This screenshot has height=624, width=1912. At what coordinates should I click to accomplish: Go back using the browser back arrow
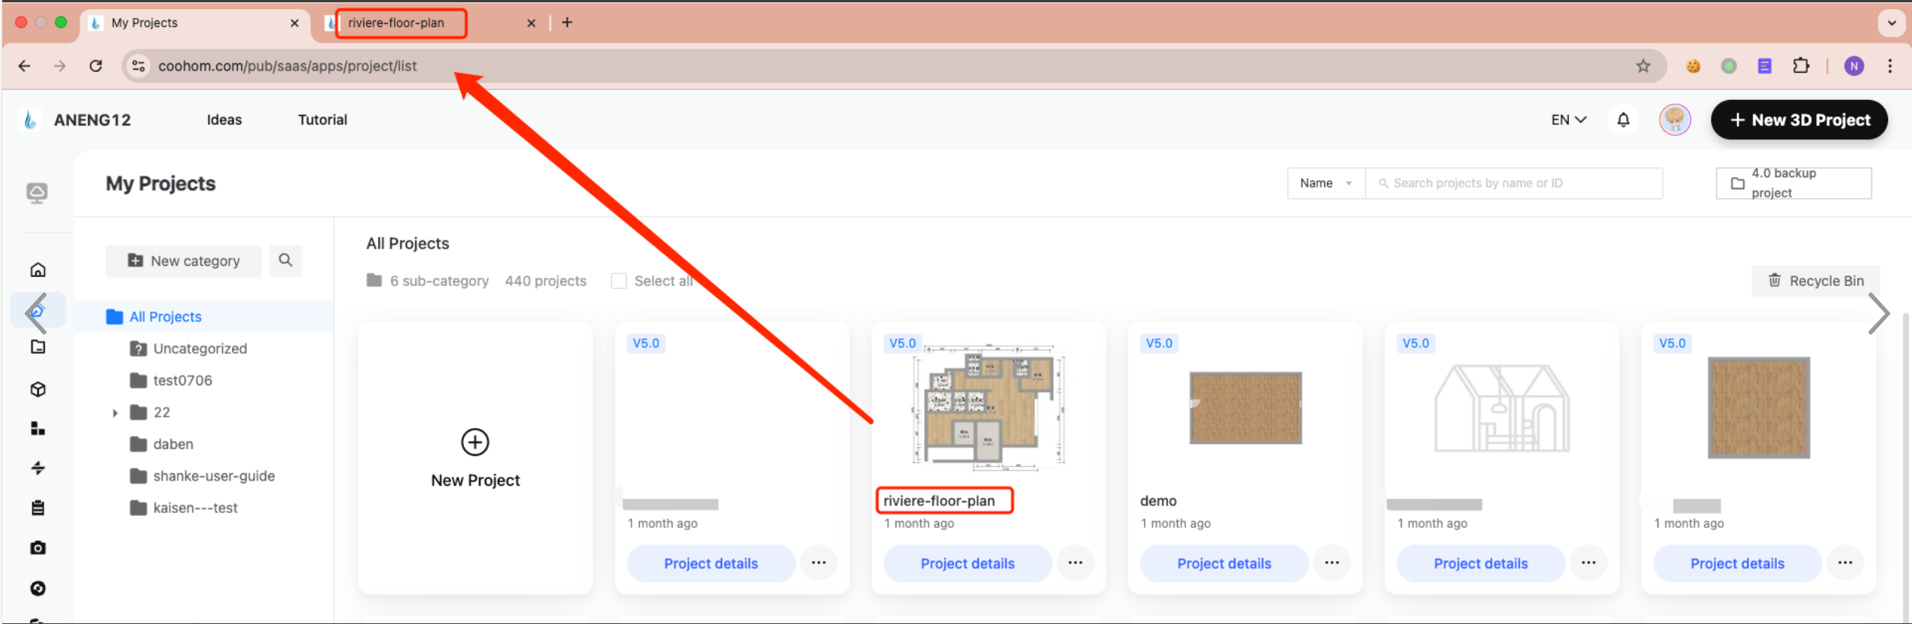(x=25, y=66)
